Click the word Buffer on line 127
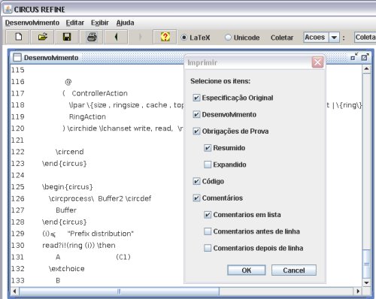The height and width of the screenshot is (299, 376). pyautogui.click(x=66, y=210)
